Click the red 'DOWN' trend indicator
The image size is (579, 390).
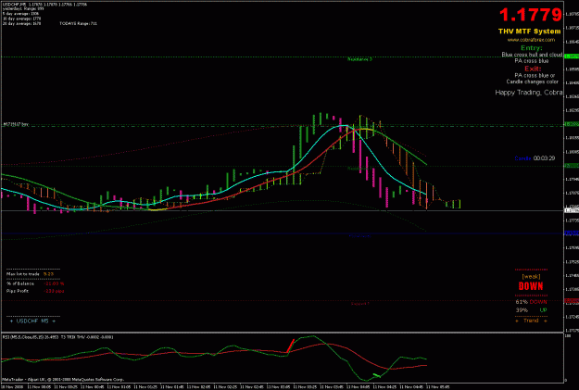[x=531, y=286]
